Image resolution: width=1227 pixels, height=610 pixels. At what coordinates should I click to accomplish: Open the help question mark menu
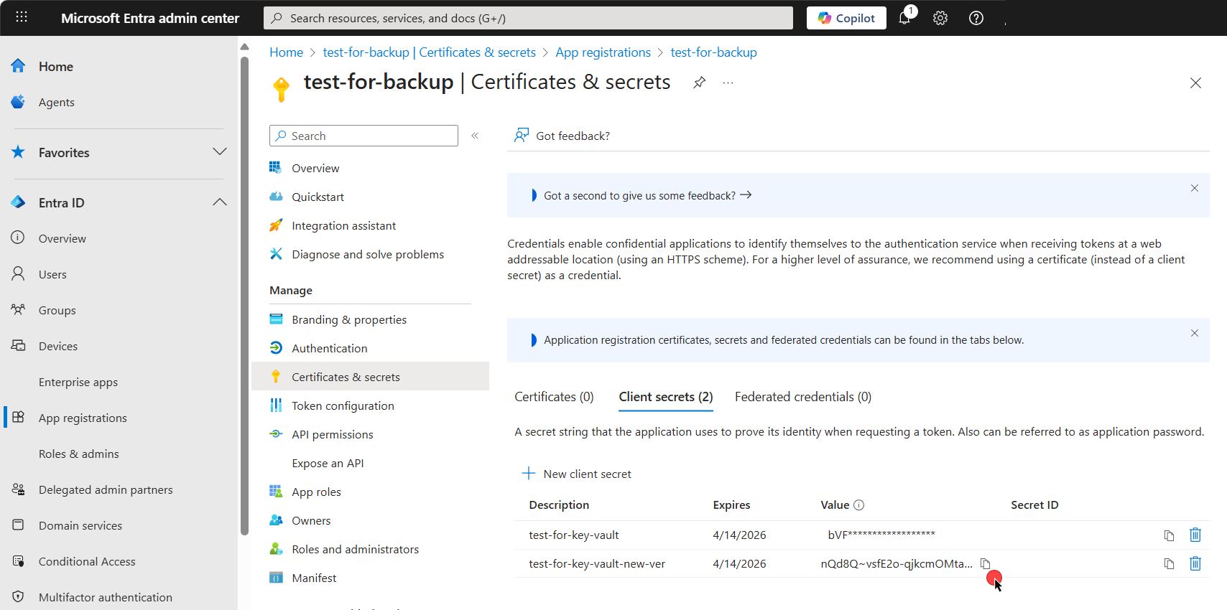(976, 18)
